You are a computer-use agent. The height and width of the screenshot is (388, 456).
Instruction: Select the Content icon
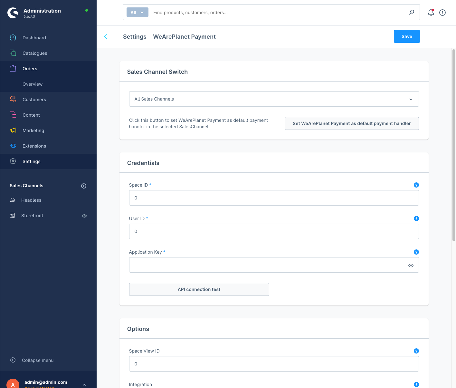pyautogui.click(x=13, y=115)
